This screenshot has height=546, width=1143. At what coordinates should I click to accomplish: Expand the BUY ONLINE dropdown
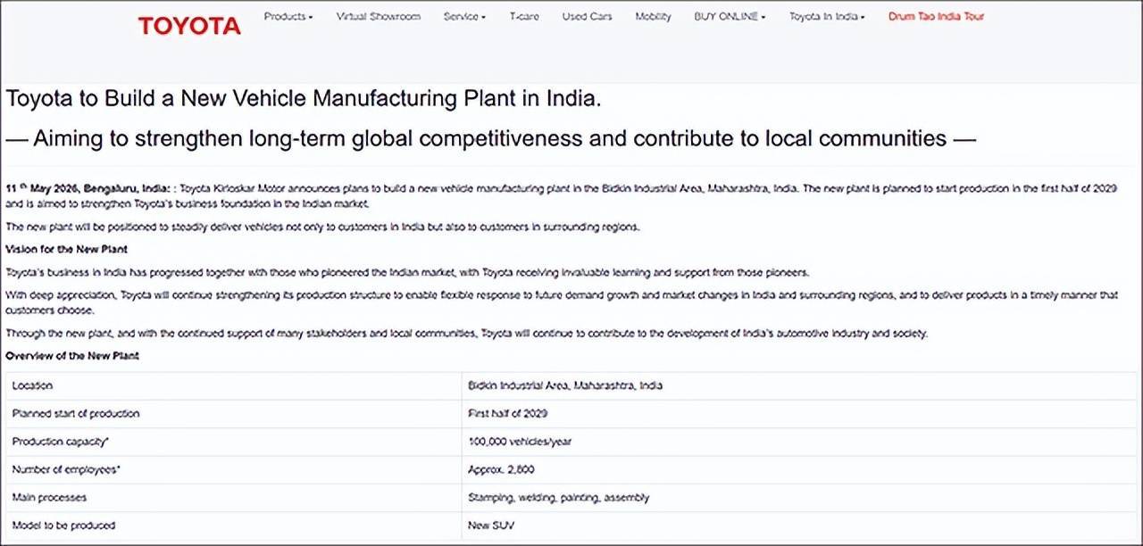[730, 16]
